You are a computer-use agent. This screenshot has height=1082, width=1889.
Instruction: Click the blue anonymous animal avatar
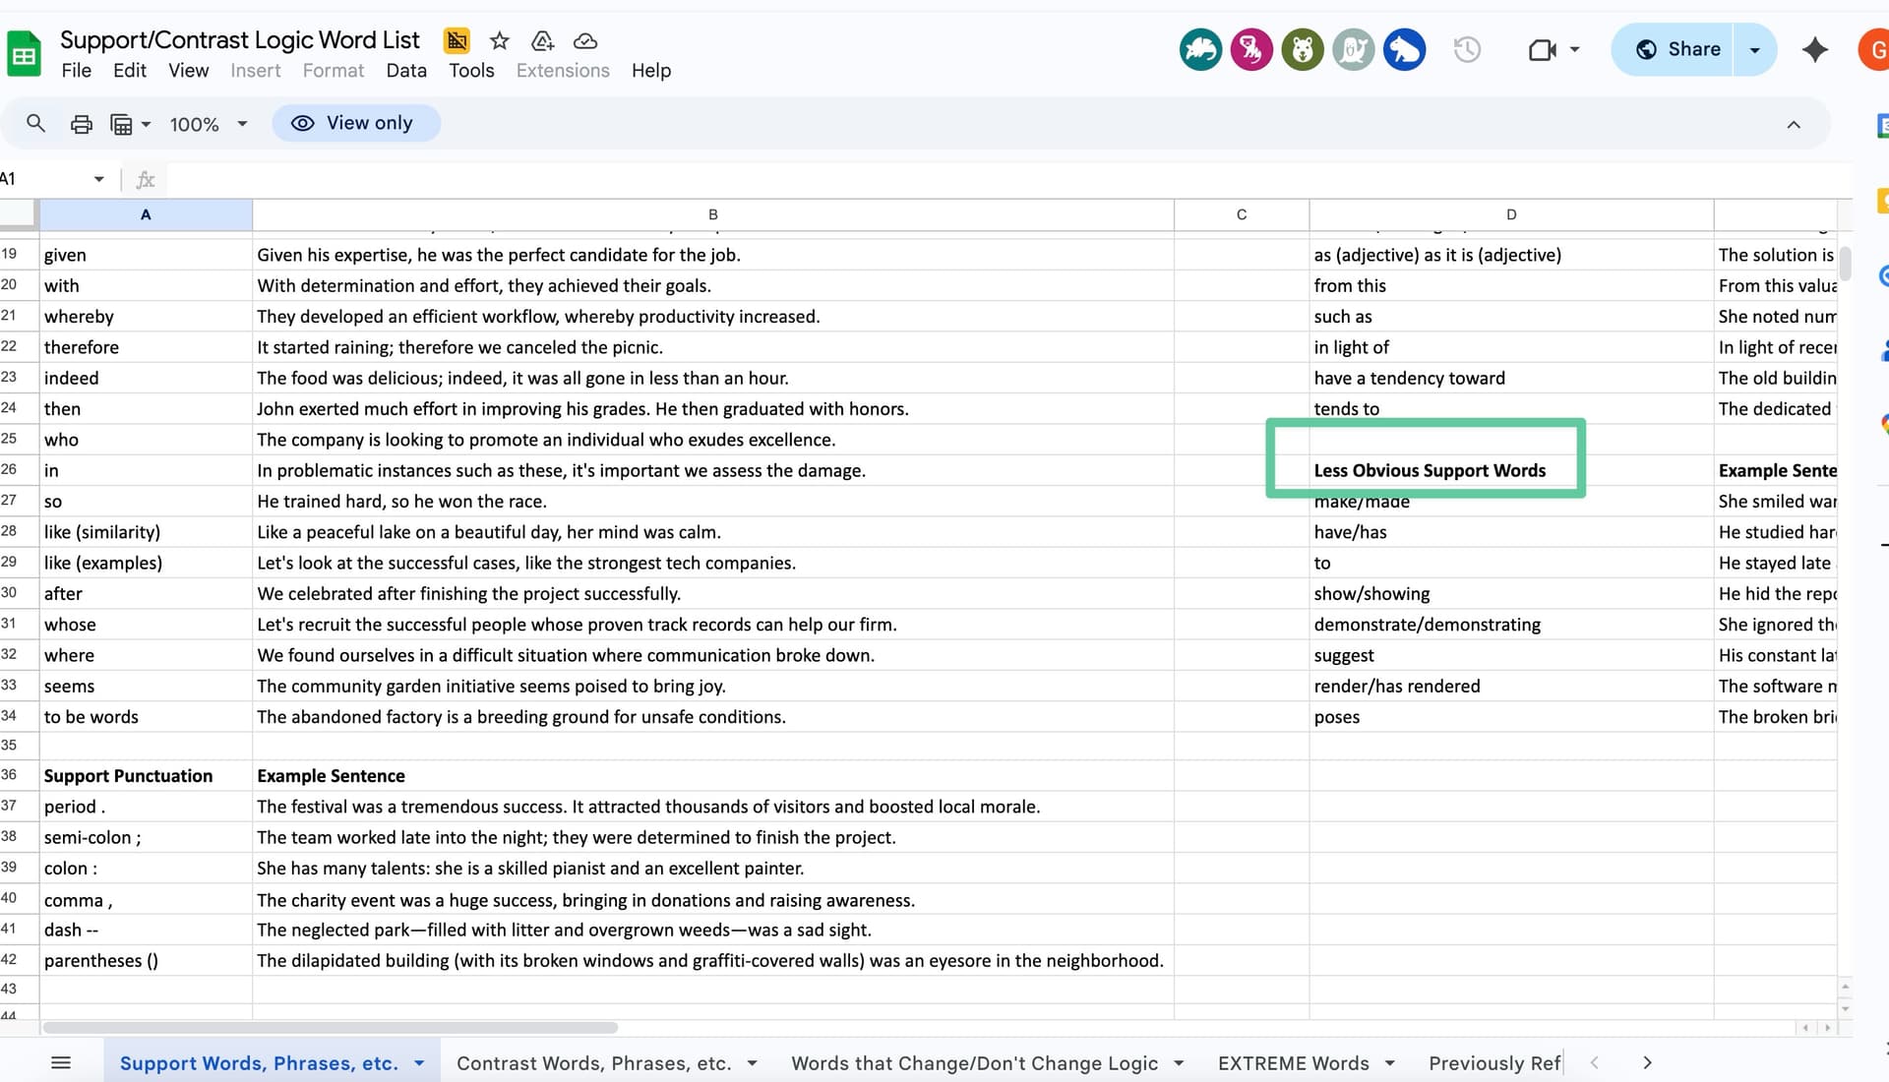[1405, 49]
